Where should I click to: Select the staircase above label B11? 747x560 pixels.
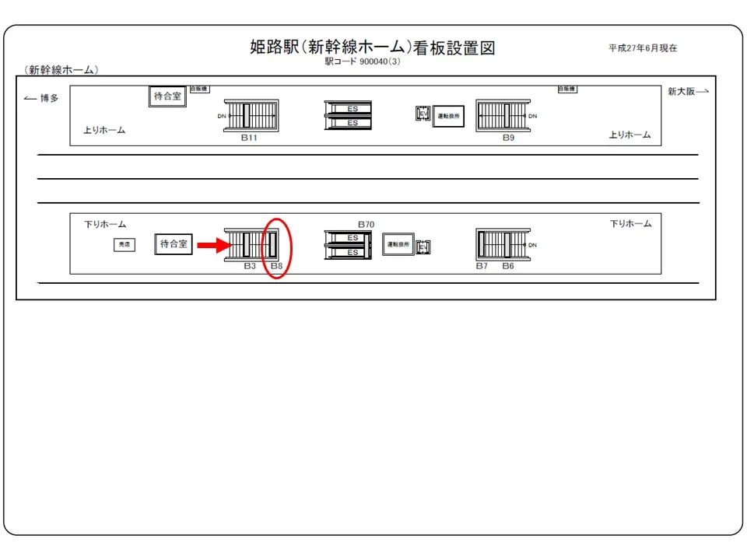coord(251,114)
